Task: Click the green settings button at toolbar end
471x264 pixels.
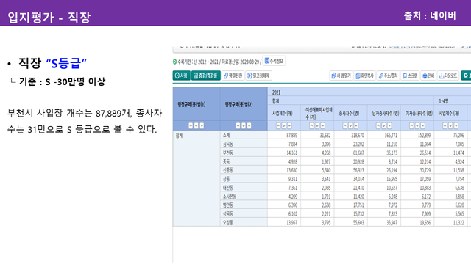Action: point(466,76)
